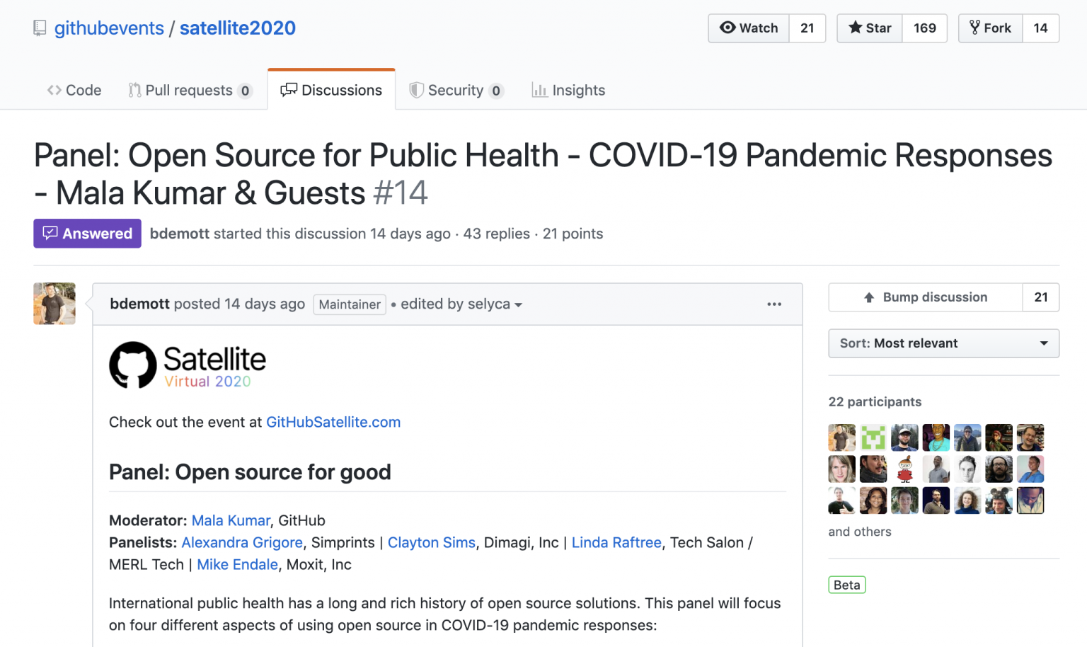Open the ellipsis menu on bdemott's post

774,304
